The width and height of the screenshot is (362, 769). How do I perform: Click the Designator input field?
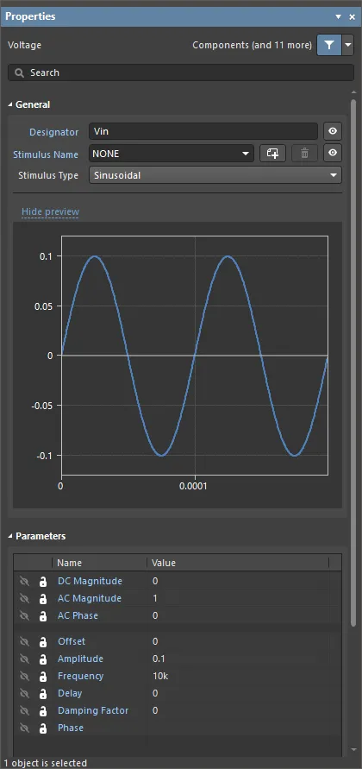coord(203,131)
